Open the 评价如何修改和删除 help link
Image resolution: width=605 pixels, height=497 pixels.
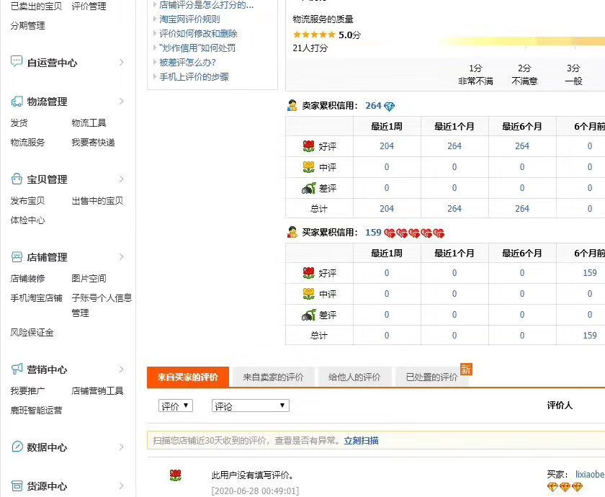(198, 34)
